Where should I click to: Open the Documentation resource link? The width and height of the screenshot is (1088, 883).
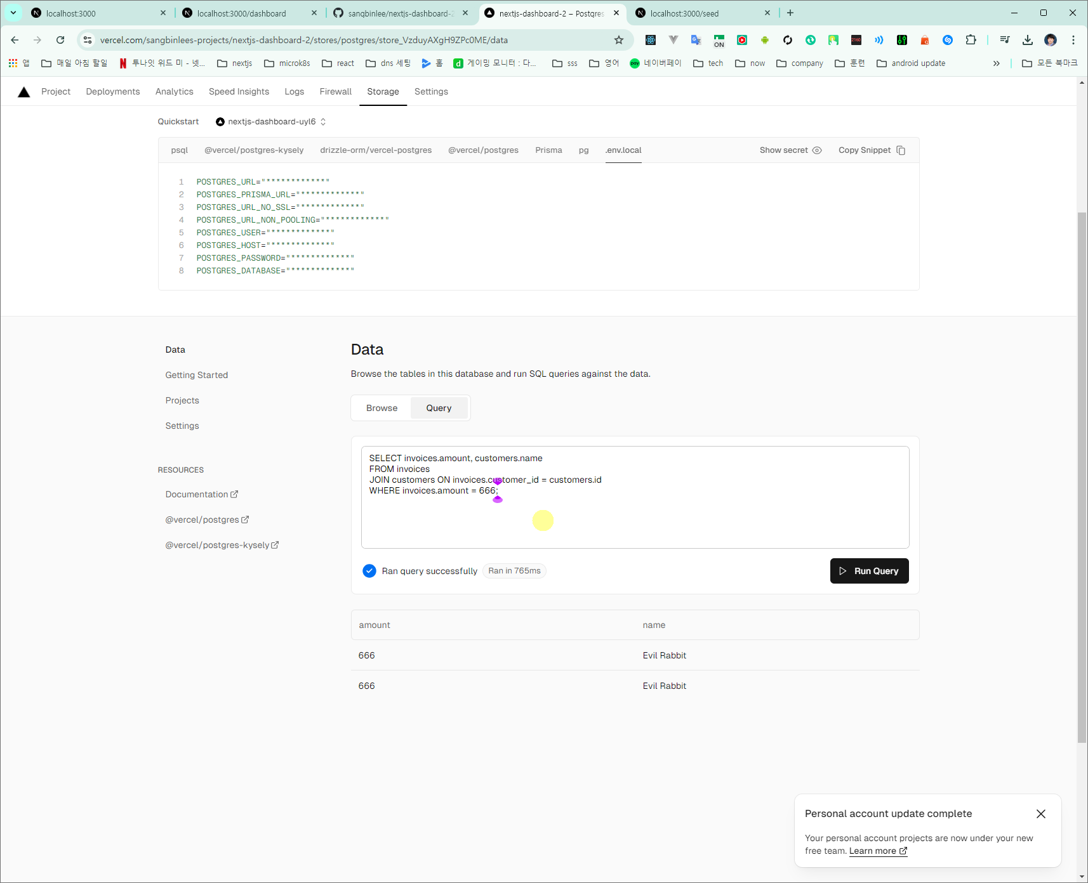(202, 494)
